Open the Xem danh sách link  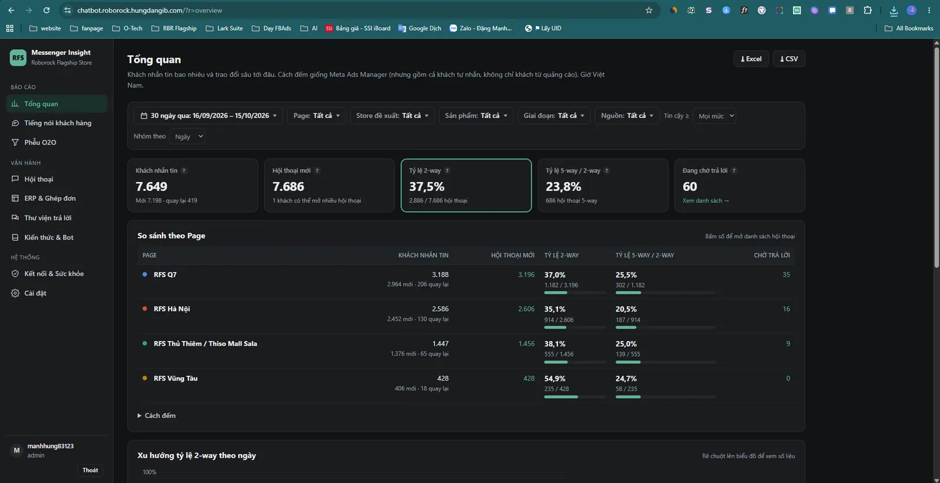[706, 201]
